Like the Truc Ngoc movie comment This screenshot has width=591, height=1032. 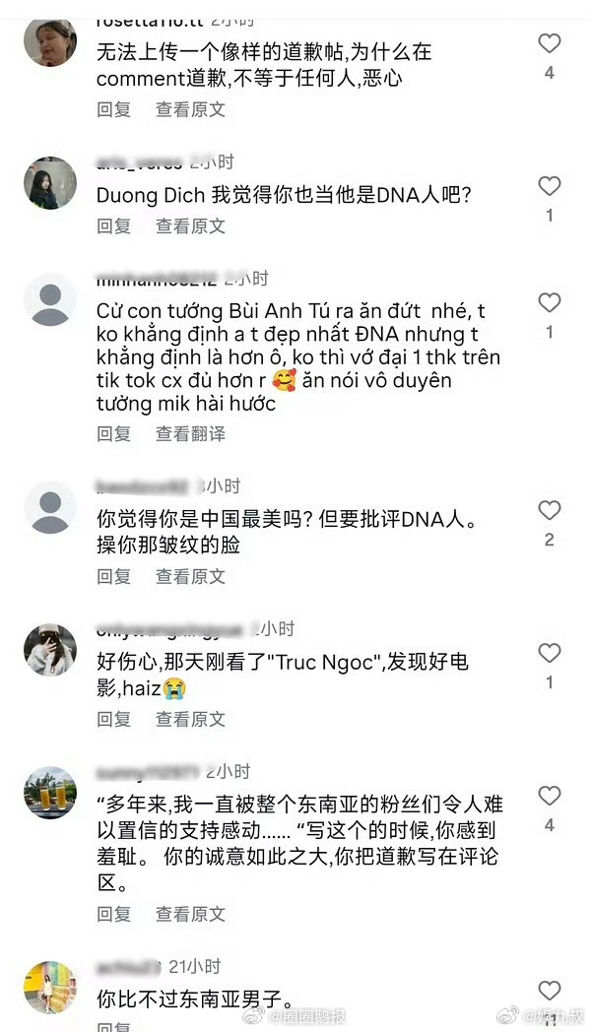pyautogui.click(x=549, y=654)
